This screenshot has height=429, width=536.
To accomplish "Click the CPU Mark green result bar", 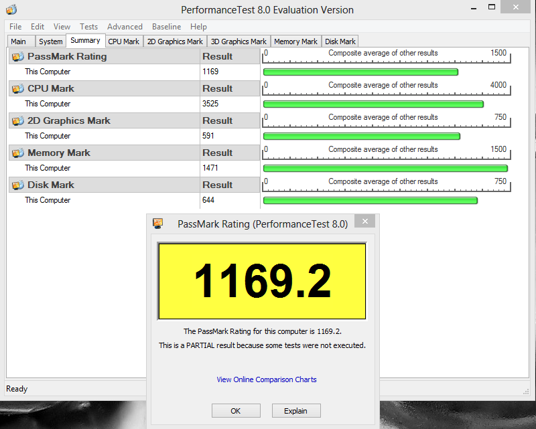I will point(374,104).
